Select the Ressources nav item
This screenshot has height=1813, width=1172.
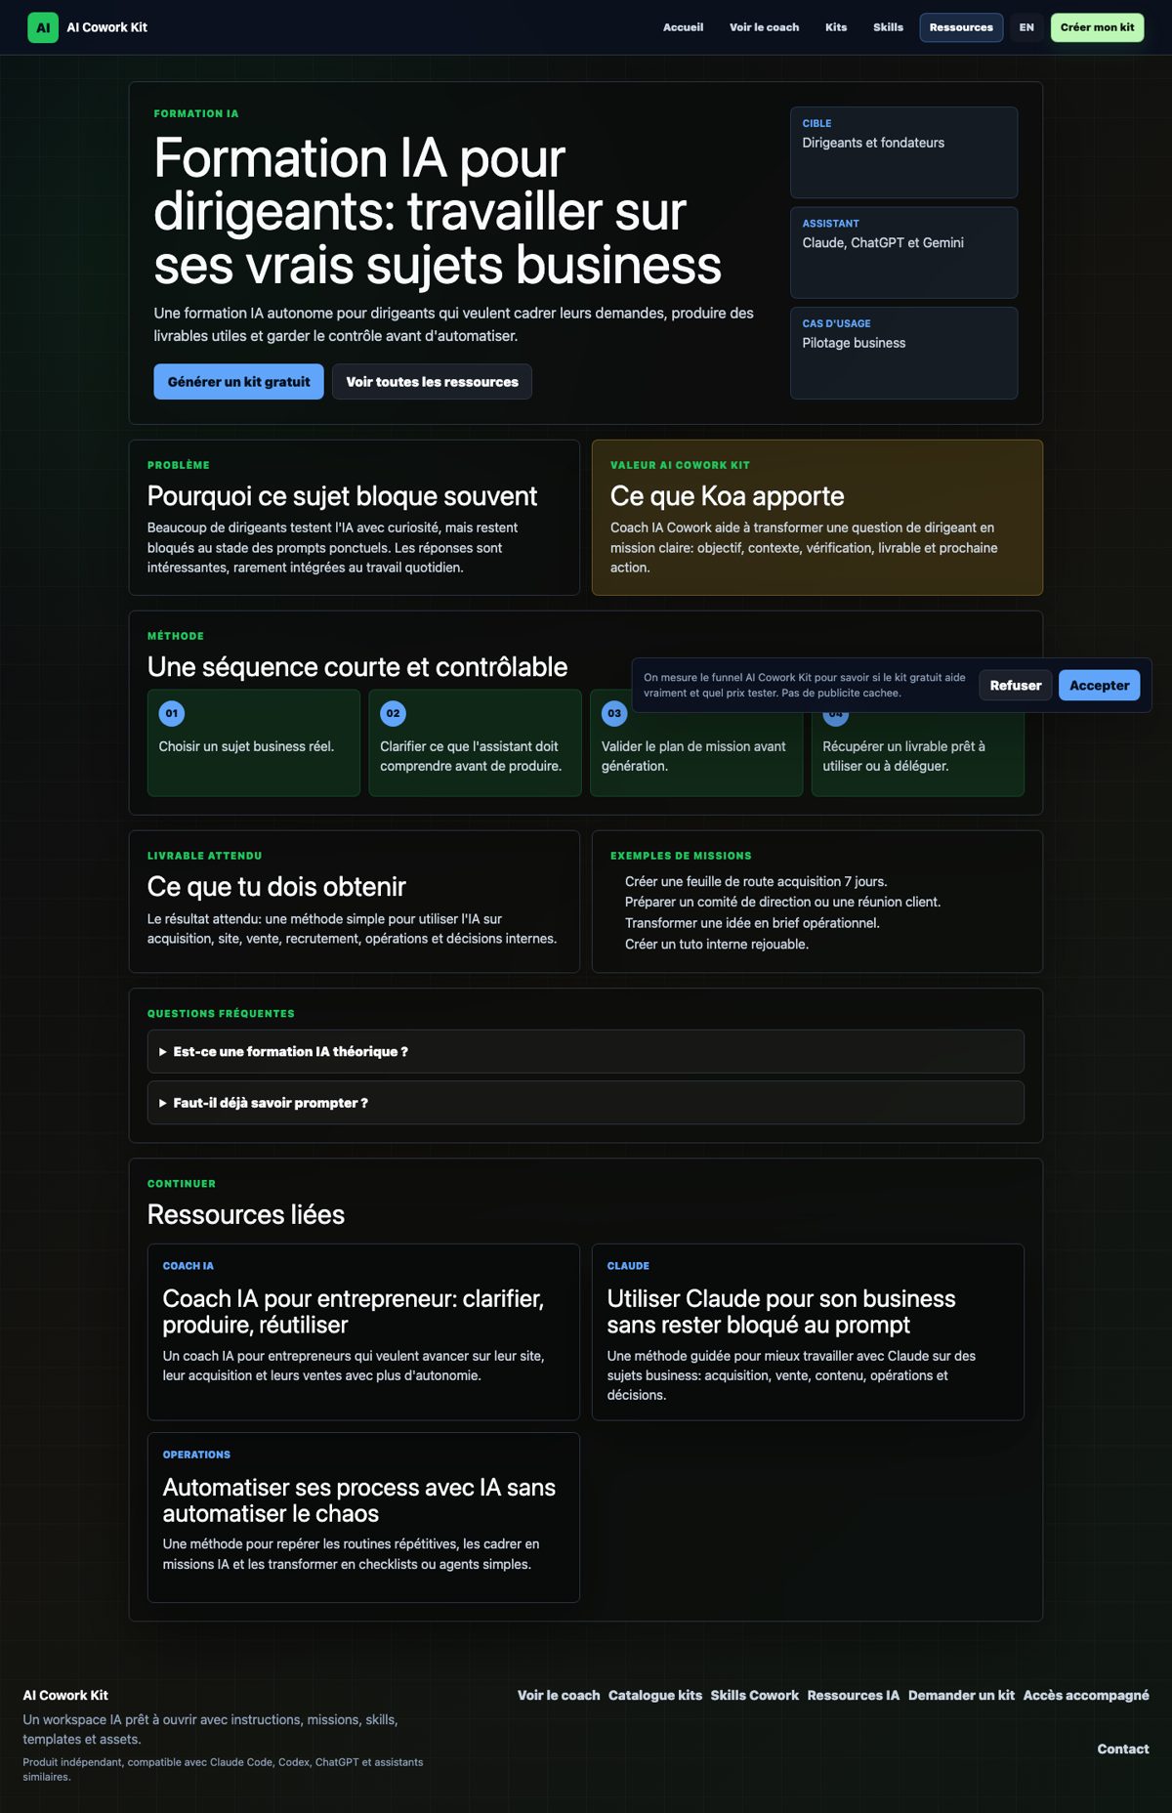tap(961, 27)
